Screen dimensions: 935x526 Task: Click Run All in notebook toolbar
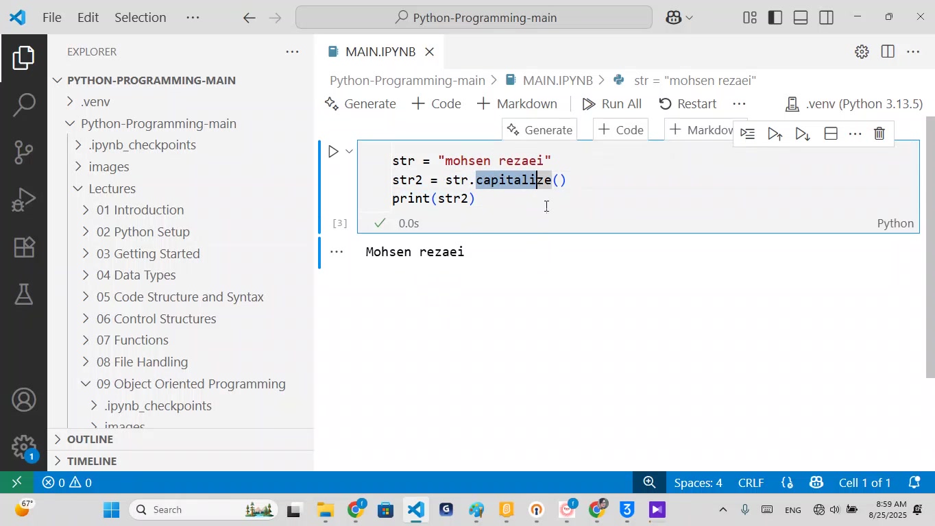point(612,104)
